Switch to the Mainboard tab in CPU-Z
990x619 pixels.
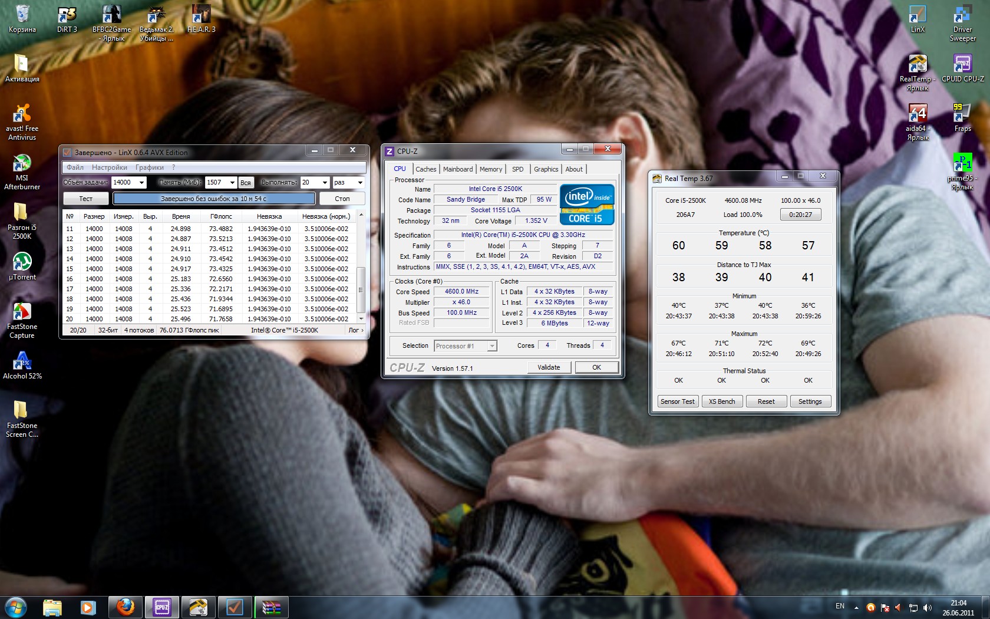[458, 169]
